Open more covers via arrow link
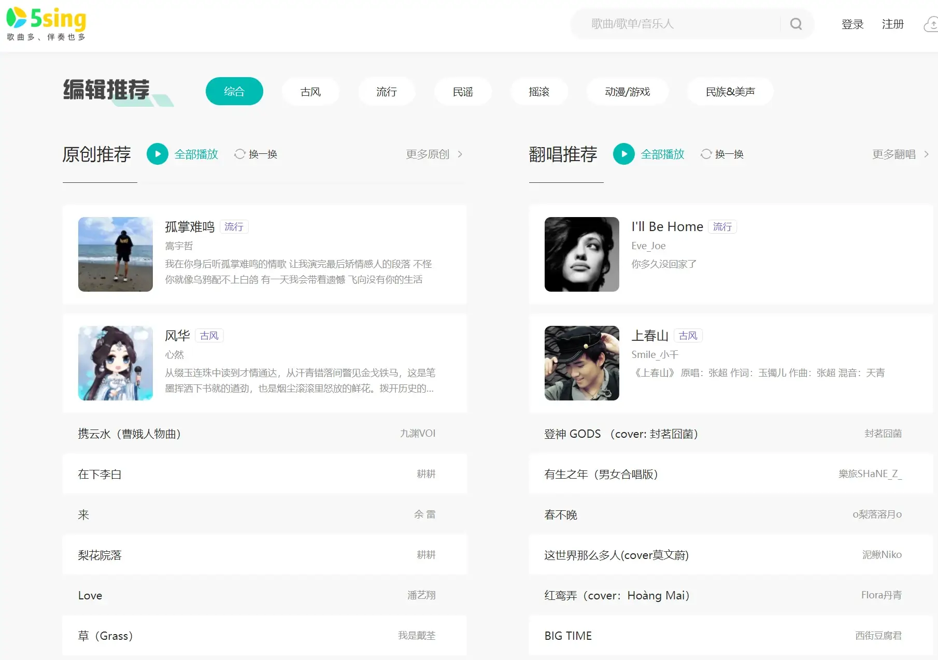 pos(901,154)
